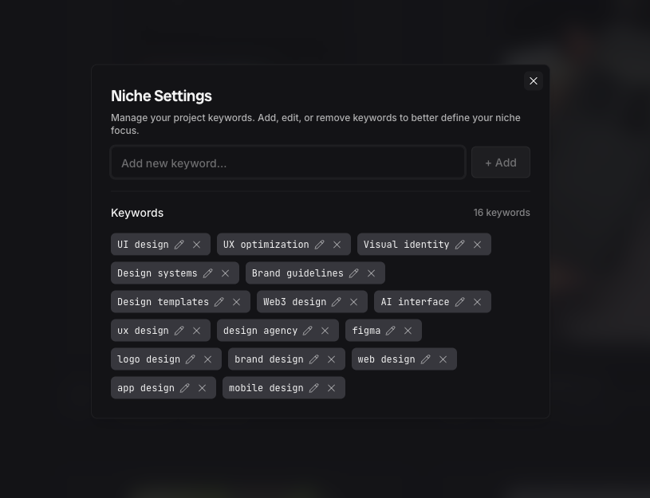Remove the UX optimization keyword

(x=337, y=245)
